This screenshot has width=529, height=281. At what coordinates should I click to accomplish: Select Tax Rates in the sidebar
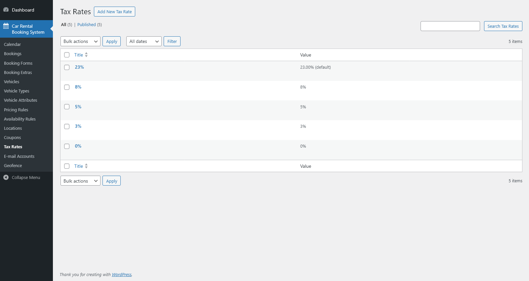tap(13, 147)
